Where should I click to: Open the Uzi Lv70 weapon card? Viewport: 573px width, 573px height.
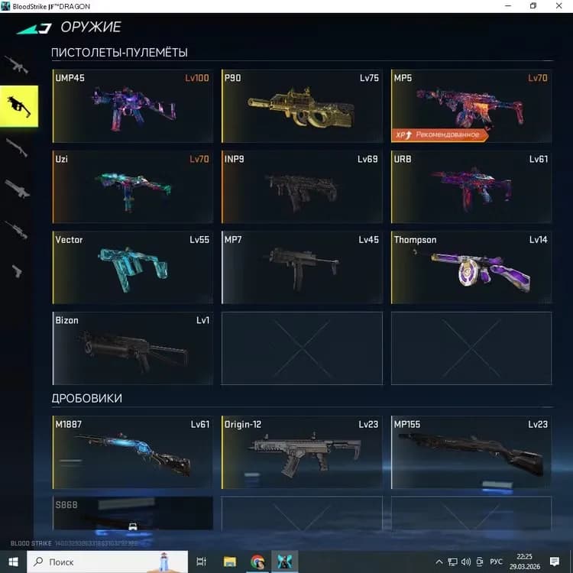(x=133, y=186)
